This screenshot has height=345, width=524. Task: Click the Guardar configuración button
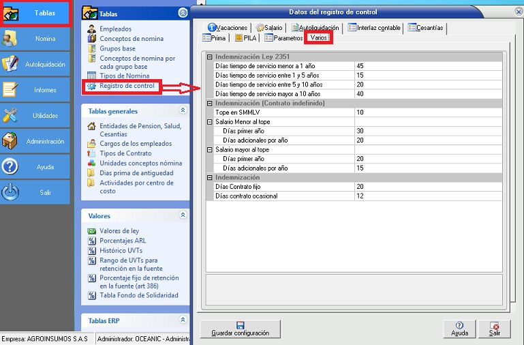click(239, 329)
